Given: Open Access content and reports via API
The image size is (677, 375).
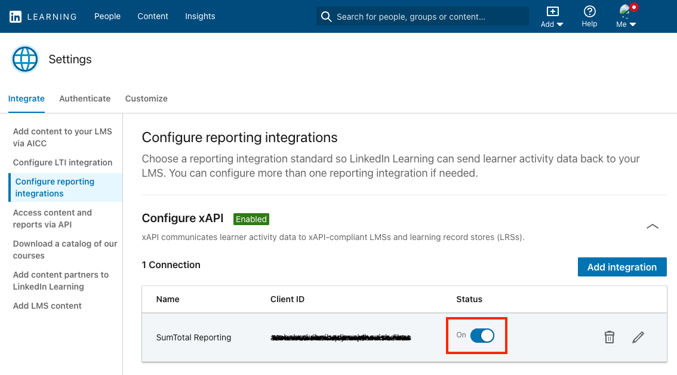Looking at the screenshot, I should tap(53, 219).
